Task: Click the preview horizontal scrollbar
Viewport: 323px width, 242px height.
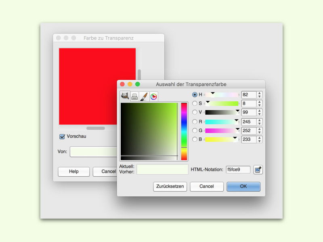Action: point(96,128)
